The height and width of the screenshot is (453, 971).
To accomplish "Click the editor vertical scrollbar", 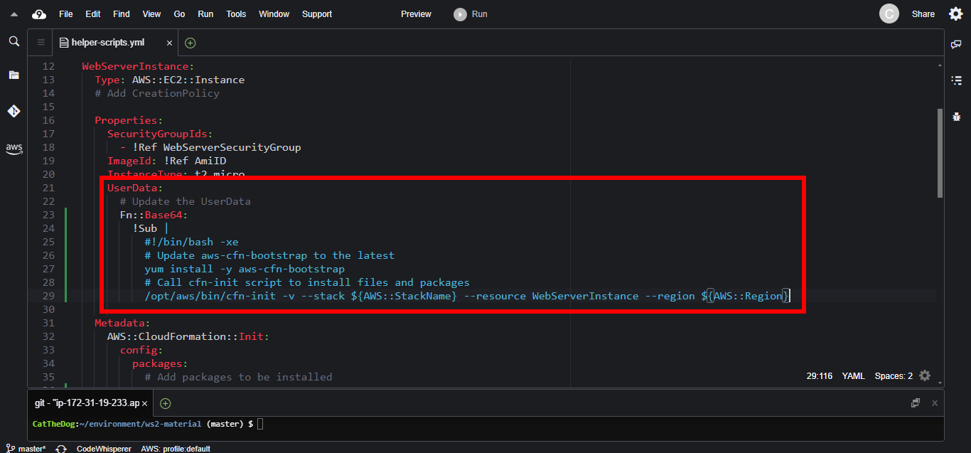I will 940,153.
